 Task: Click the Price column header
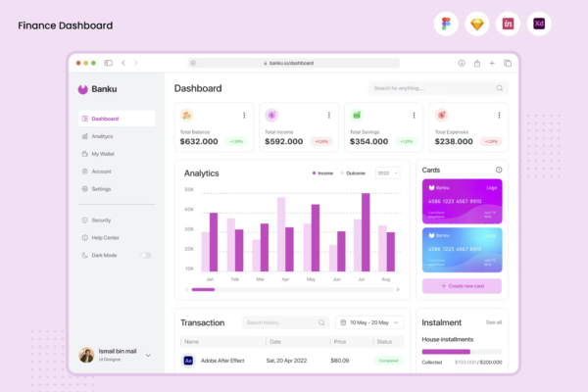tap(340, 342)
